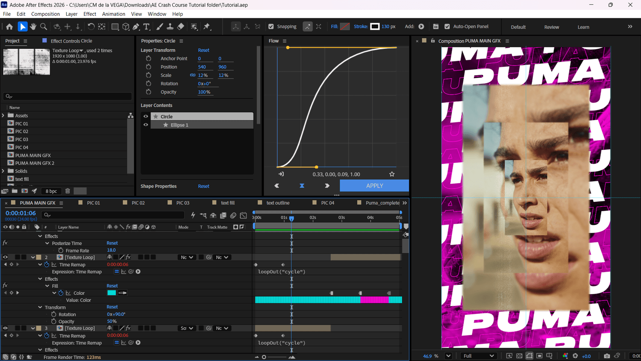This screenshot has height=361, width=641.
Task: Expand the Assets folder
Action: (3, 115)
